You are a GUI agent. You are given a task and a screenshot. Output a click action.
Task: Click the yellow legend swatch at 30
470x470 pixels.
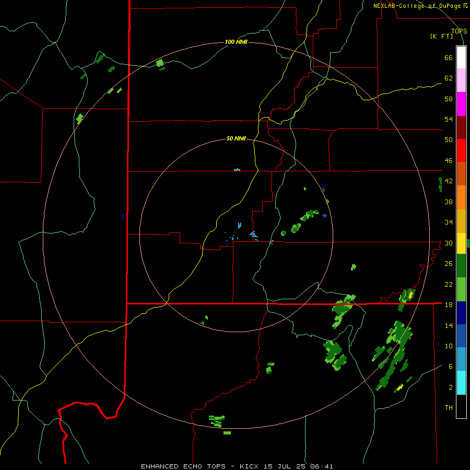coord(461,243)
